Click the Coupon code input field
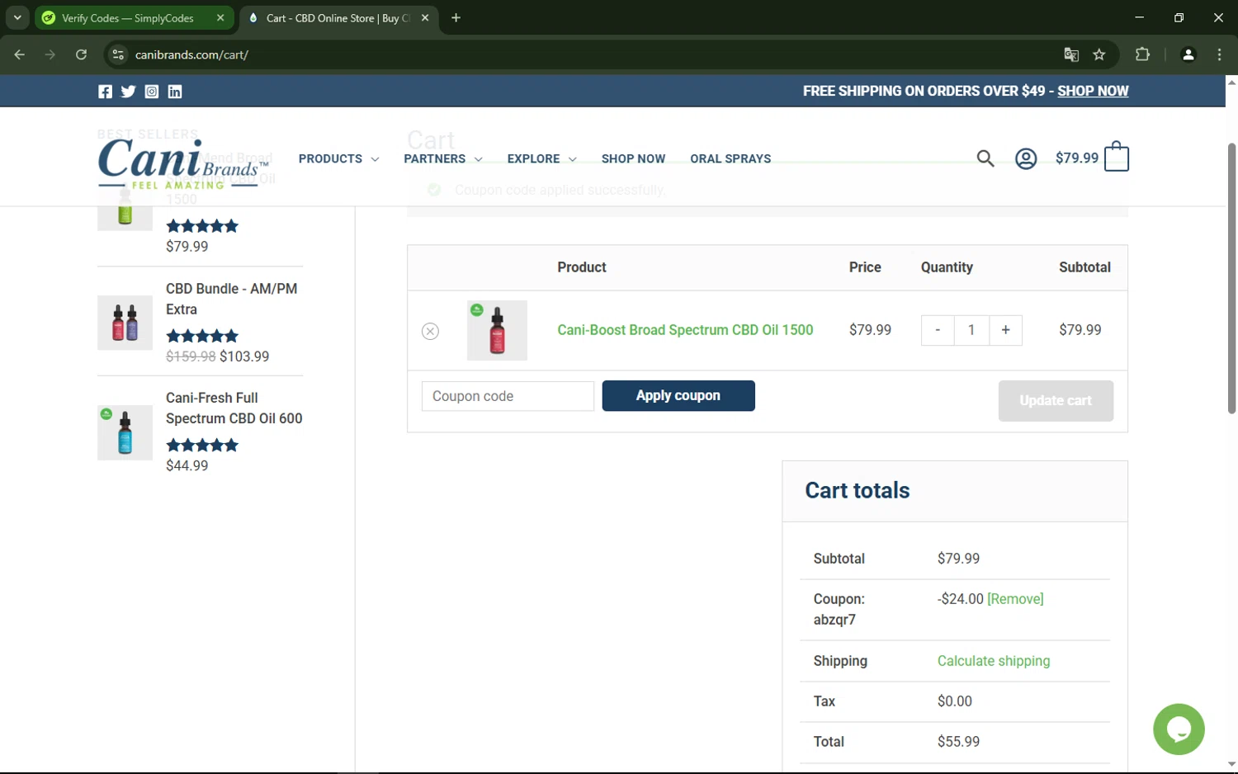Screen dimensions: 1238x774 (x=508, y=396)
